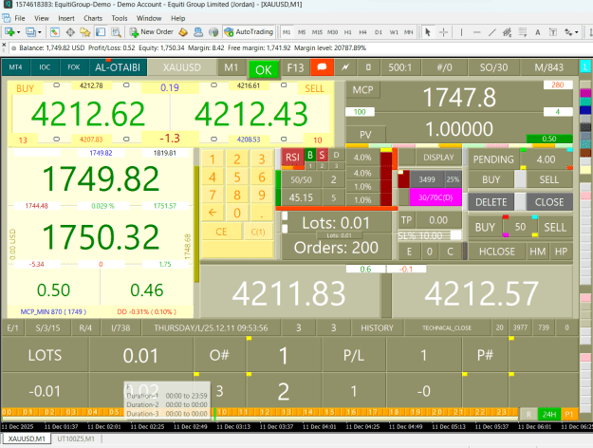The width and height of the screenshot is (593, 448).
Task: Toggle the 24H green button
Action: (x=549, y=415)
